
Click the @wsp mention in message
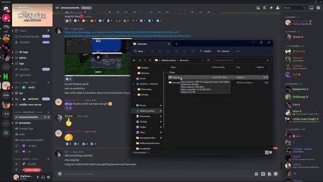pyautogui.click(x=68, y=104)
